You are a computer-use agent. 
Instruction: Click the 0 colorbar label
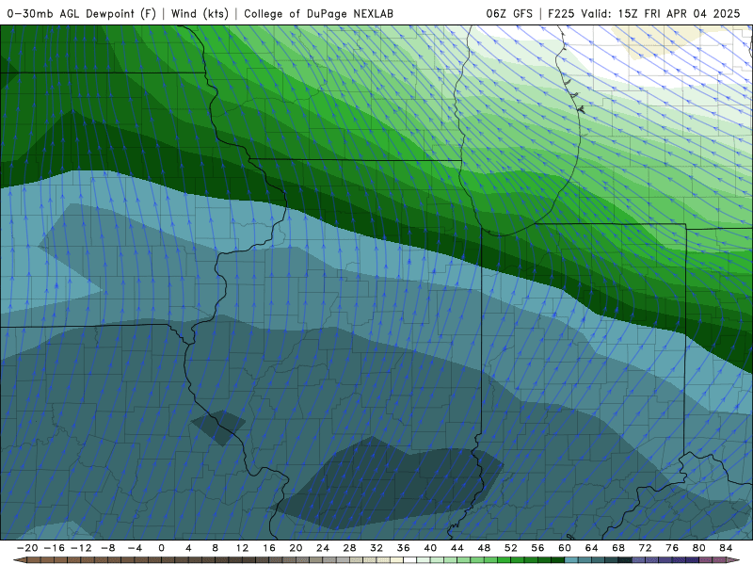[161, 548]
